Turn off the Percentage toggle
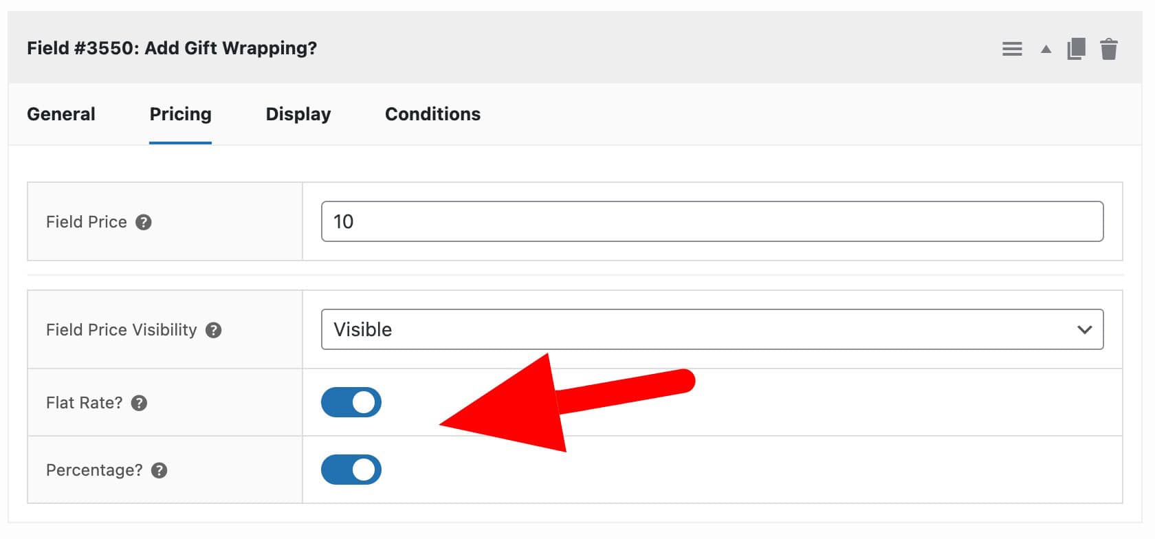 click(351, 470)
